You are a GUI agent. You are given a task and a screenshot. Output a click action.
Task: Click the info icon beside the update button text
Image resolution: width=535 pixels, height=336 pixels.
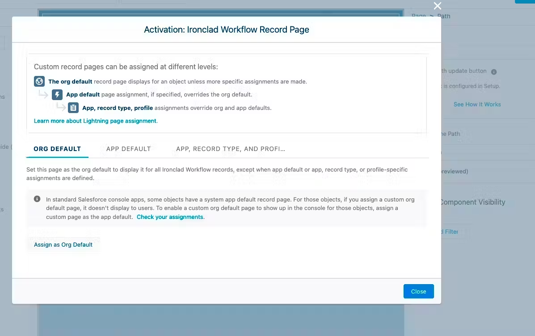[x=494, y=71]
